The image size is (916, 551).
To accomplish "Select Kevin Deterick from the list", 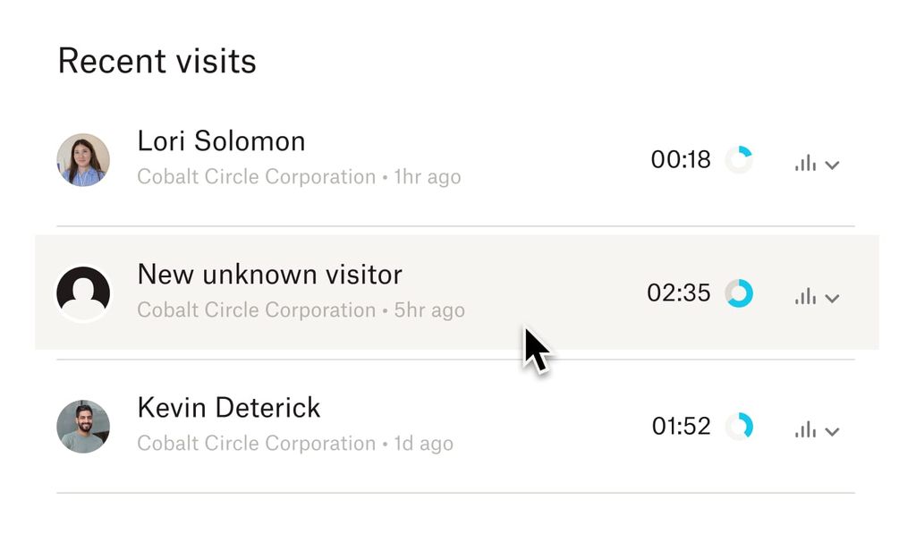I will 228,408.
